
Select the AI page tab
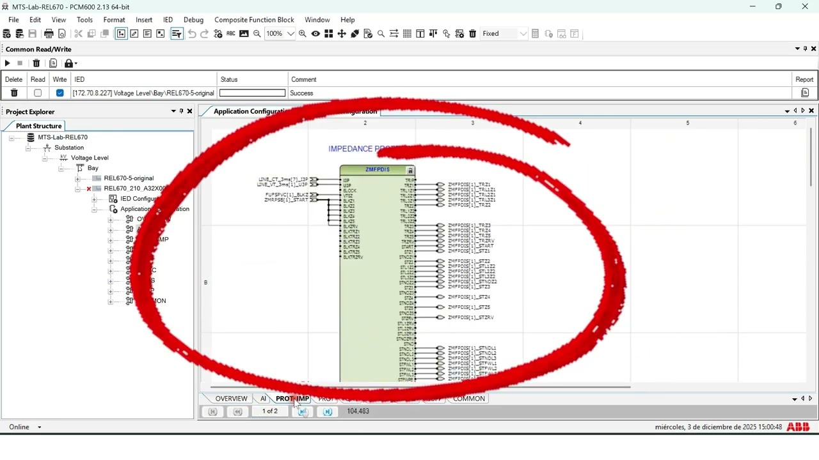[263, 399]
